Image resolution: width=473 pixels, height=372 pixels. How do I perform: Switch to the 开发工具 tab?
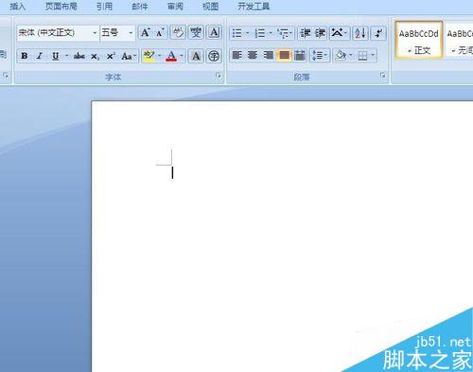point(254,7)
